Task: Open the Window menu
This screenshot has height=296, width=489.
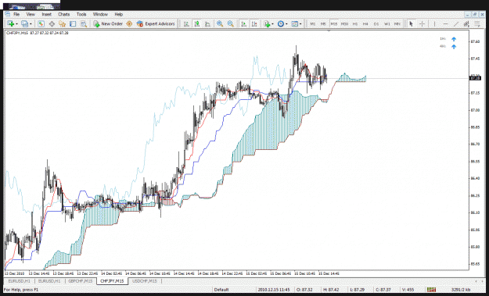Action: click(100, 14)
